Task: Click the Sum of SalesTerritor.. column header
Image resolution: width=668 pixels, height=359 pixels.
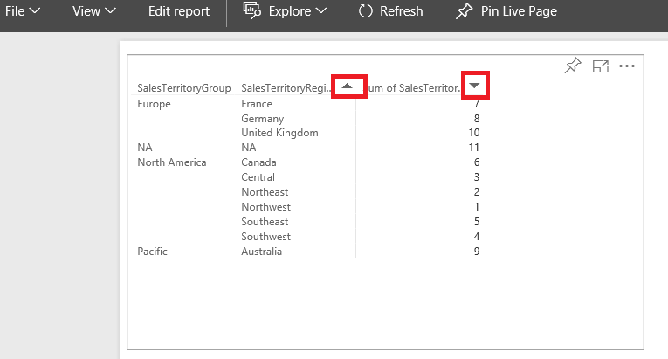Action: tap(414, 88)
